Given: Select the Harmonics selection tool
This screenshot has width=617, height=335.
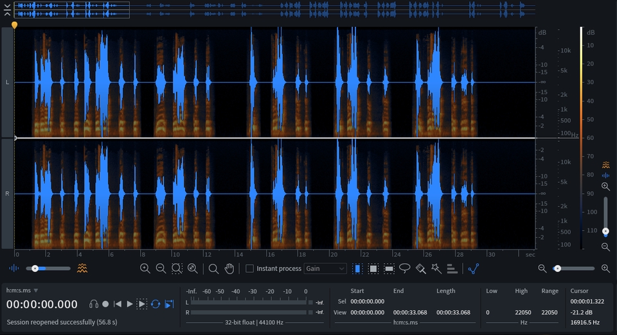Looking at the screenshot, I should [452, 269].
